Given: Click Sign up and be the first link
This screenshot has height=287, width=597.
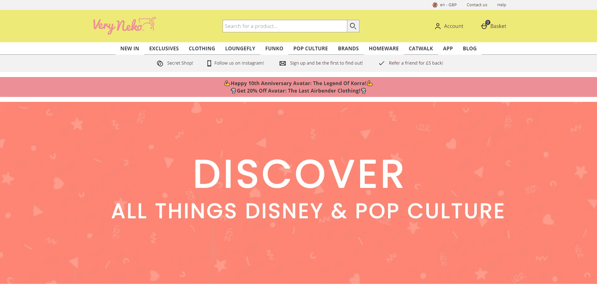Looking at the screenshot, I should (x=326, y=63).
